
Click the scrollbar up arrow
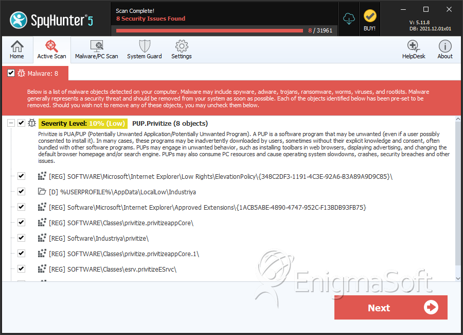point(458,119)
